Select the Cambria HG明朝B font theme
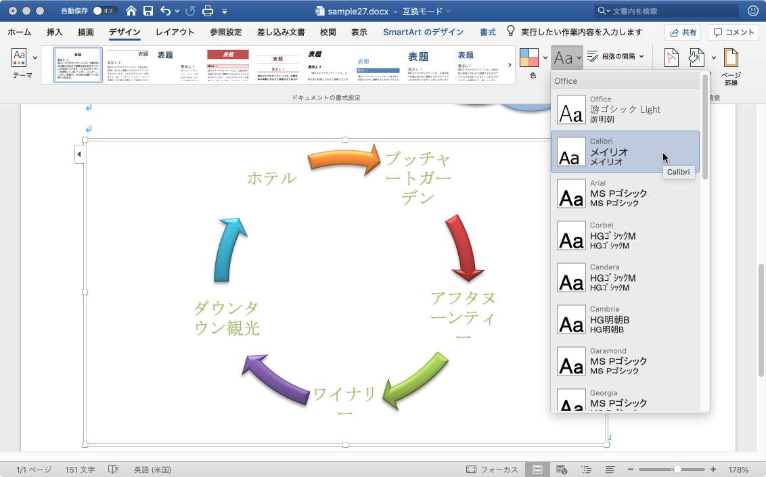Viewport: 766px width, 477px height. coord(625,319)
